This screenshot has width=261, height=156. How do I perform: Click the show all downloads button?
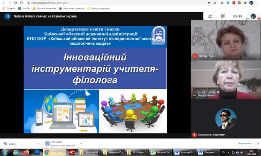[x=245, y=143]
